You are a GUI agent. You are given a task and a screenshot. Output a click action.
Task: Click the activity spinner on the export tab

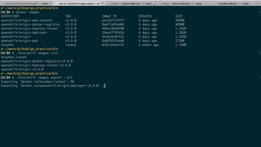tap(103, 3)
